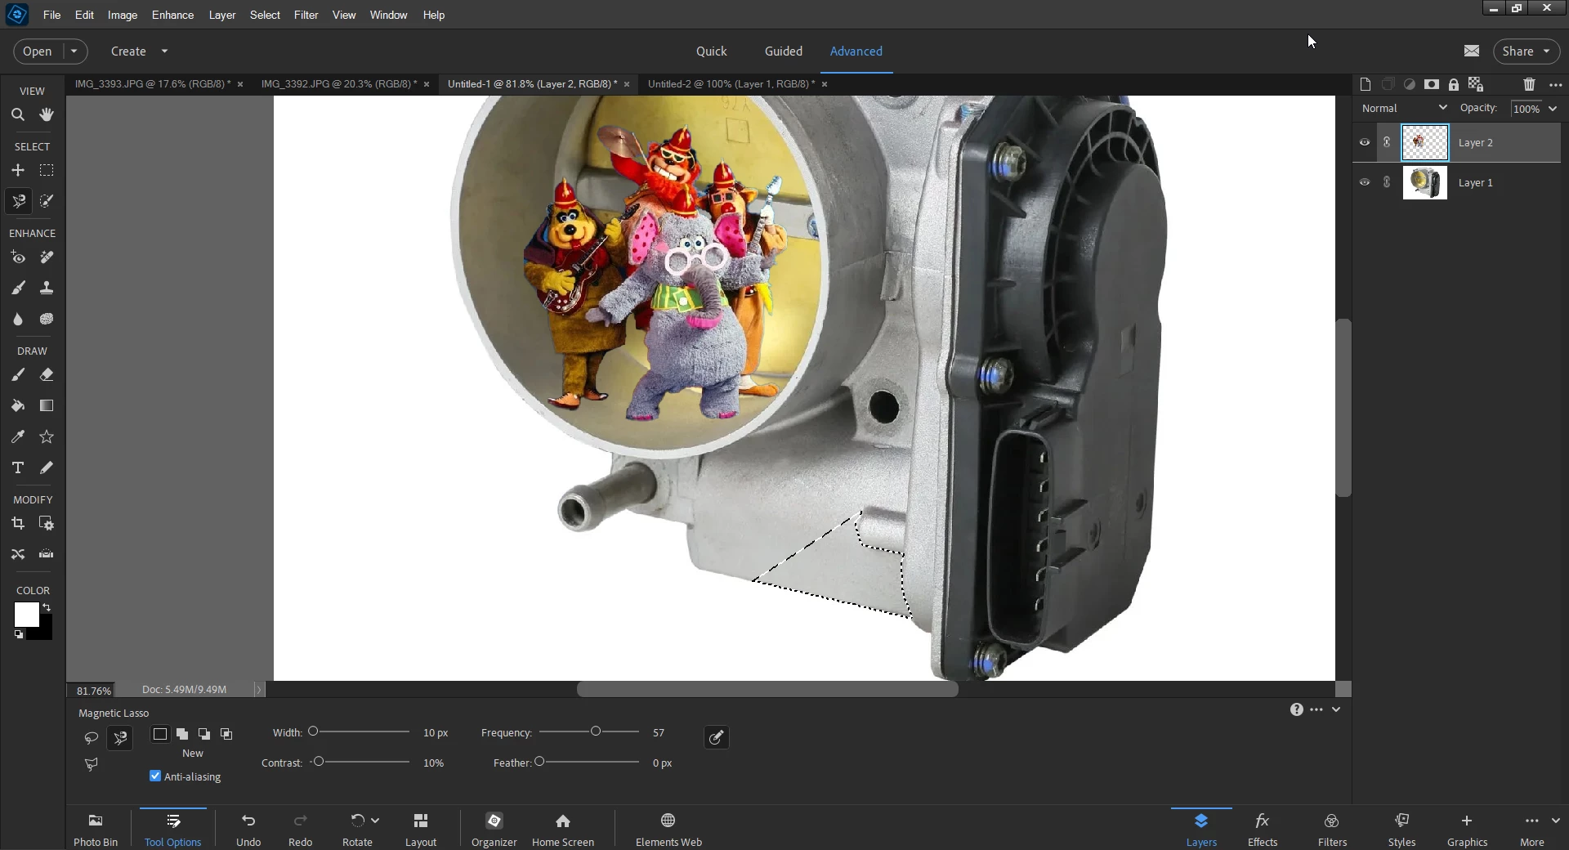This screenshot has height=850, width=1569.
Task: Click the foreground color swatch
Action: 26,615
